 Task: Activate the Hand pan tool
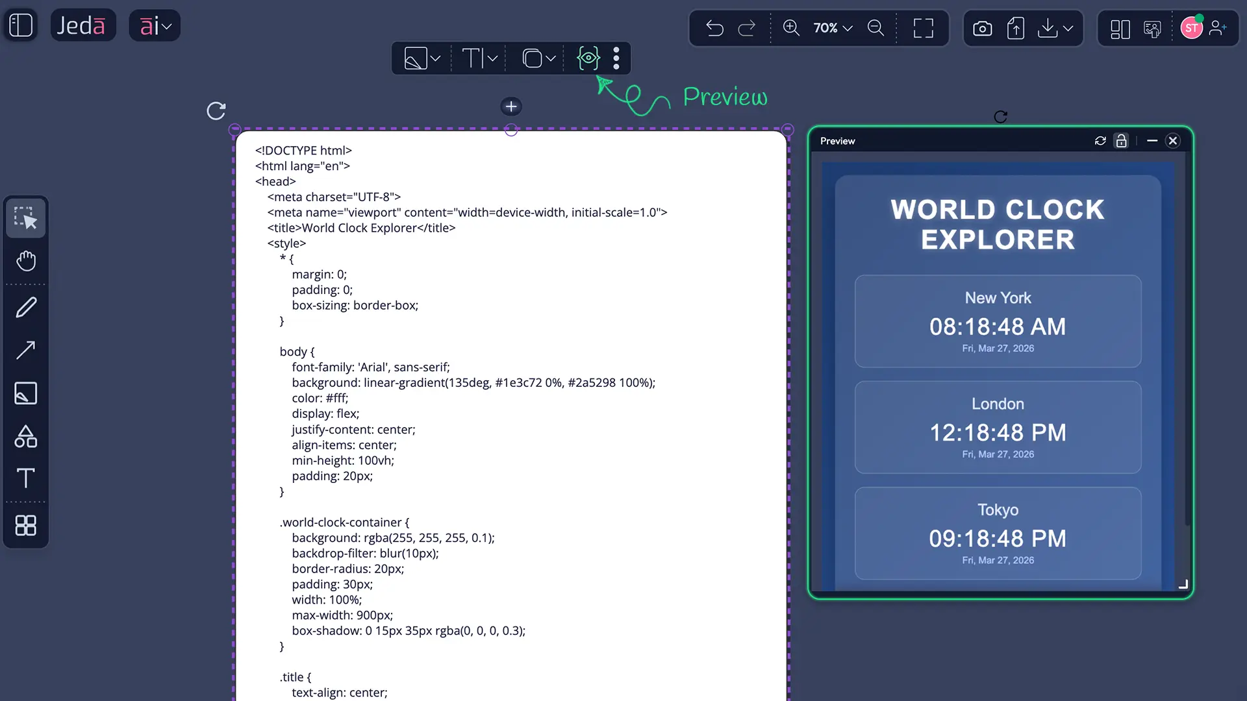[x=26, y=261]
